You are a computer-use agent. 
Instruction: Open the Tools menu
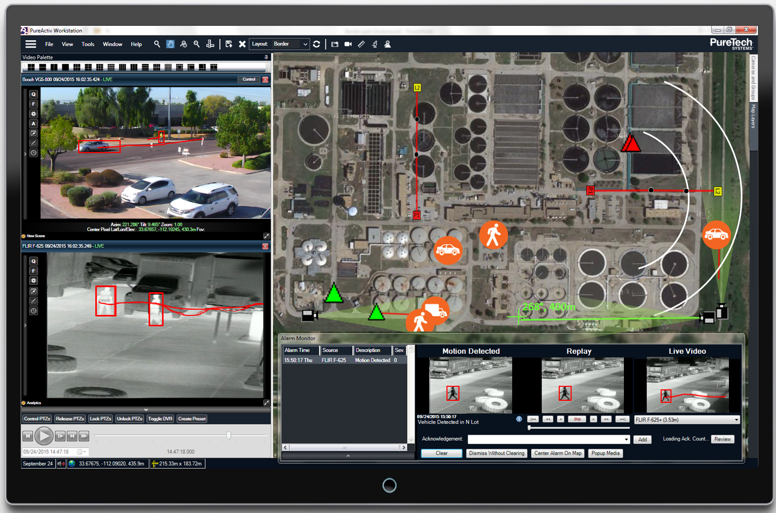point(87,44)
